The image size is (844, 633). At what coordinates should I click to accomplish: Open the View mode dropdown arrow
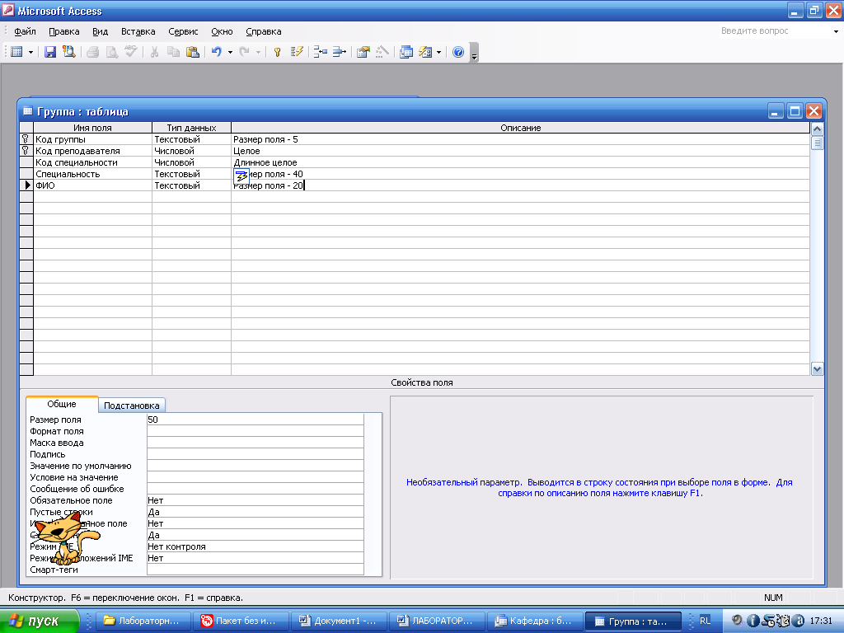coord(30,52)
